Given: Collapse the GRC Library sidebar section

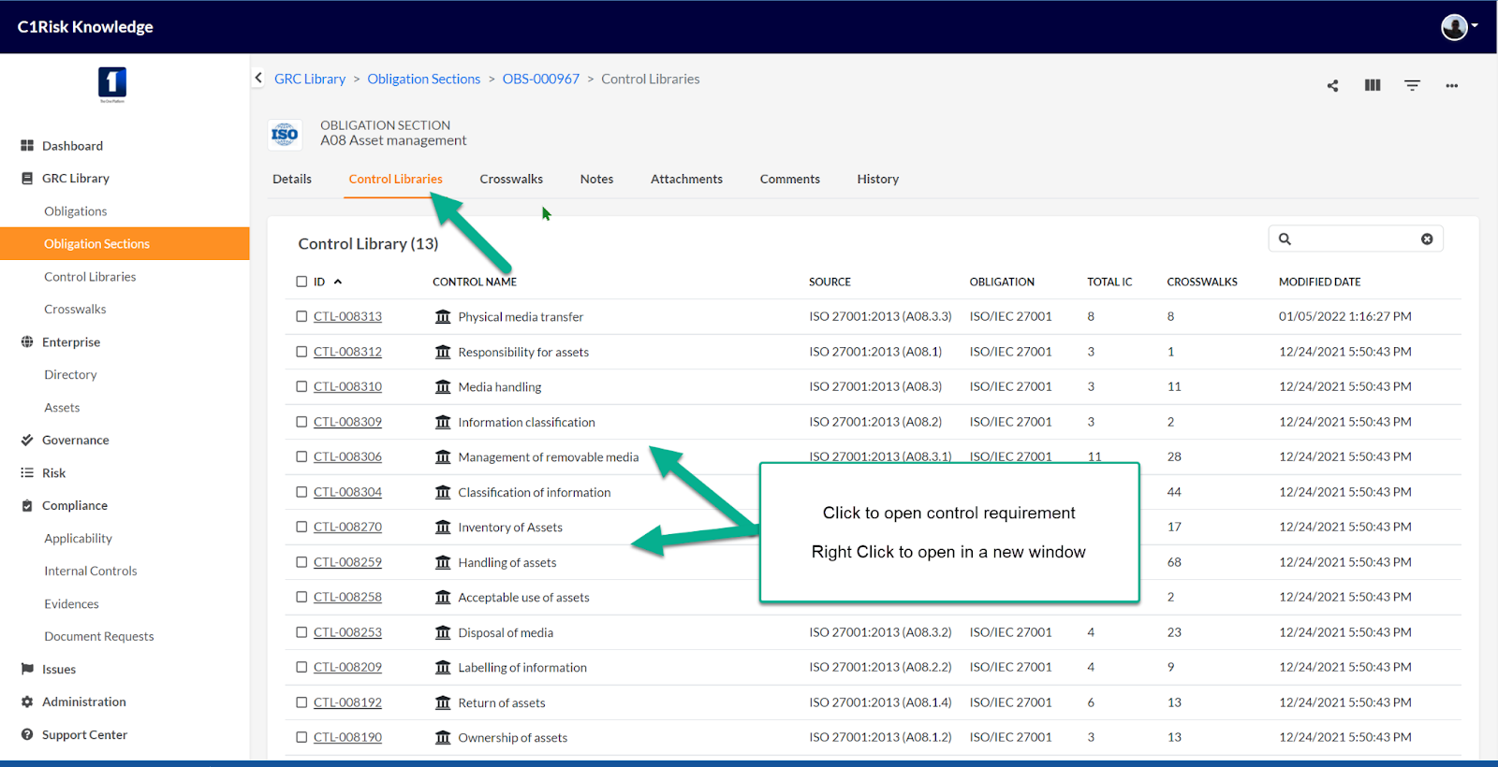Looking at the screenshot, I should (x=76, y=178).
